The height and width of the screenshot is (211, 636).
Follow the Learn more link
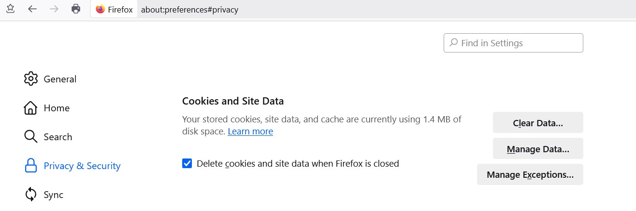pyautogui.click(x=250, y=132)
